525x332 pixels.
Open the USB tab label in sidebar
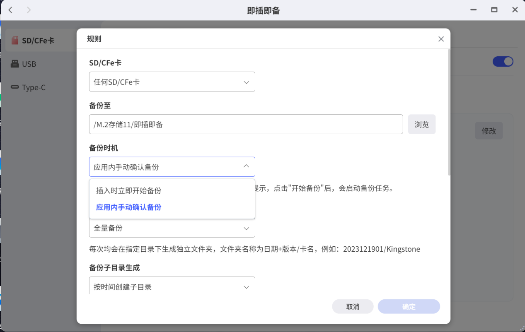tap(29, 64)
